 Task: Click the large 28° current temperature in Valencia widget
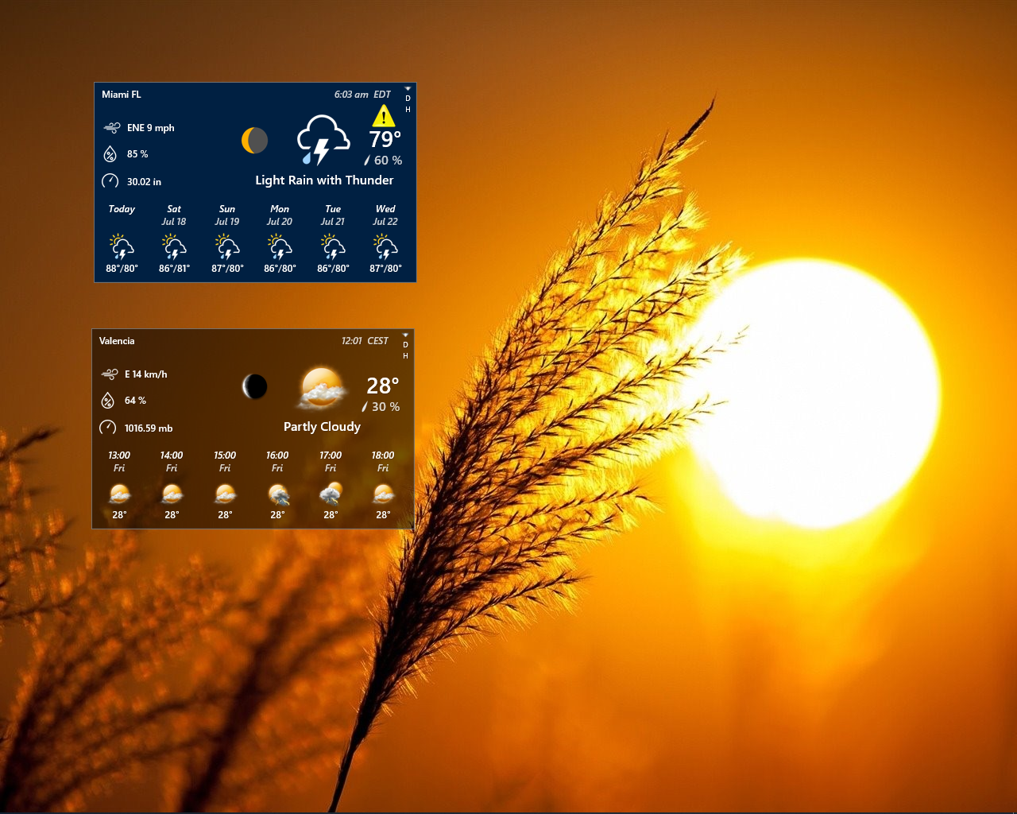(x=383, y=386)
